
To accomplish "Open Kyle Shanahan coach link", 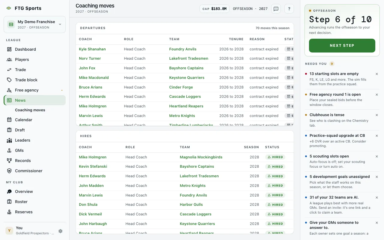I will (x=92, y=49).
